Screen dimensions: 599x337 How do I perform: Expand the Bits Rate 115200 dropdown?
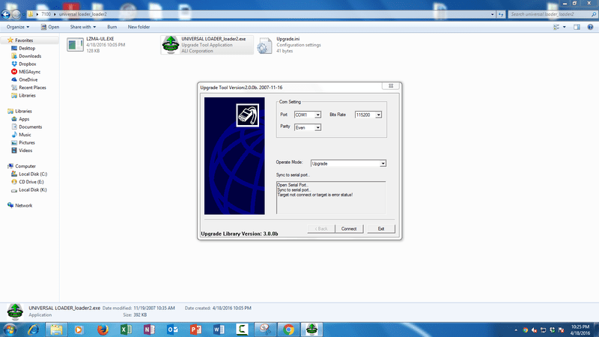tap(368, 115)
